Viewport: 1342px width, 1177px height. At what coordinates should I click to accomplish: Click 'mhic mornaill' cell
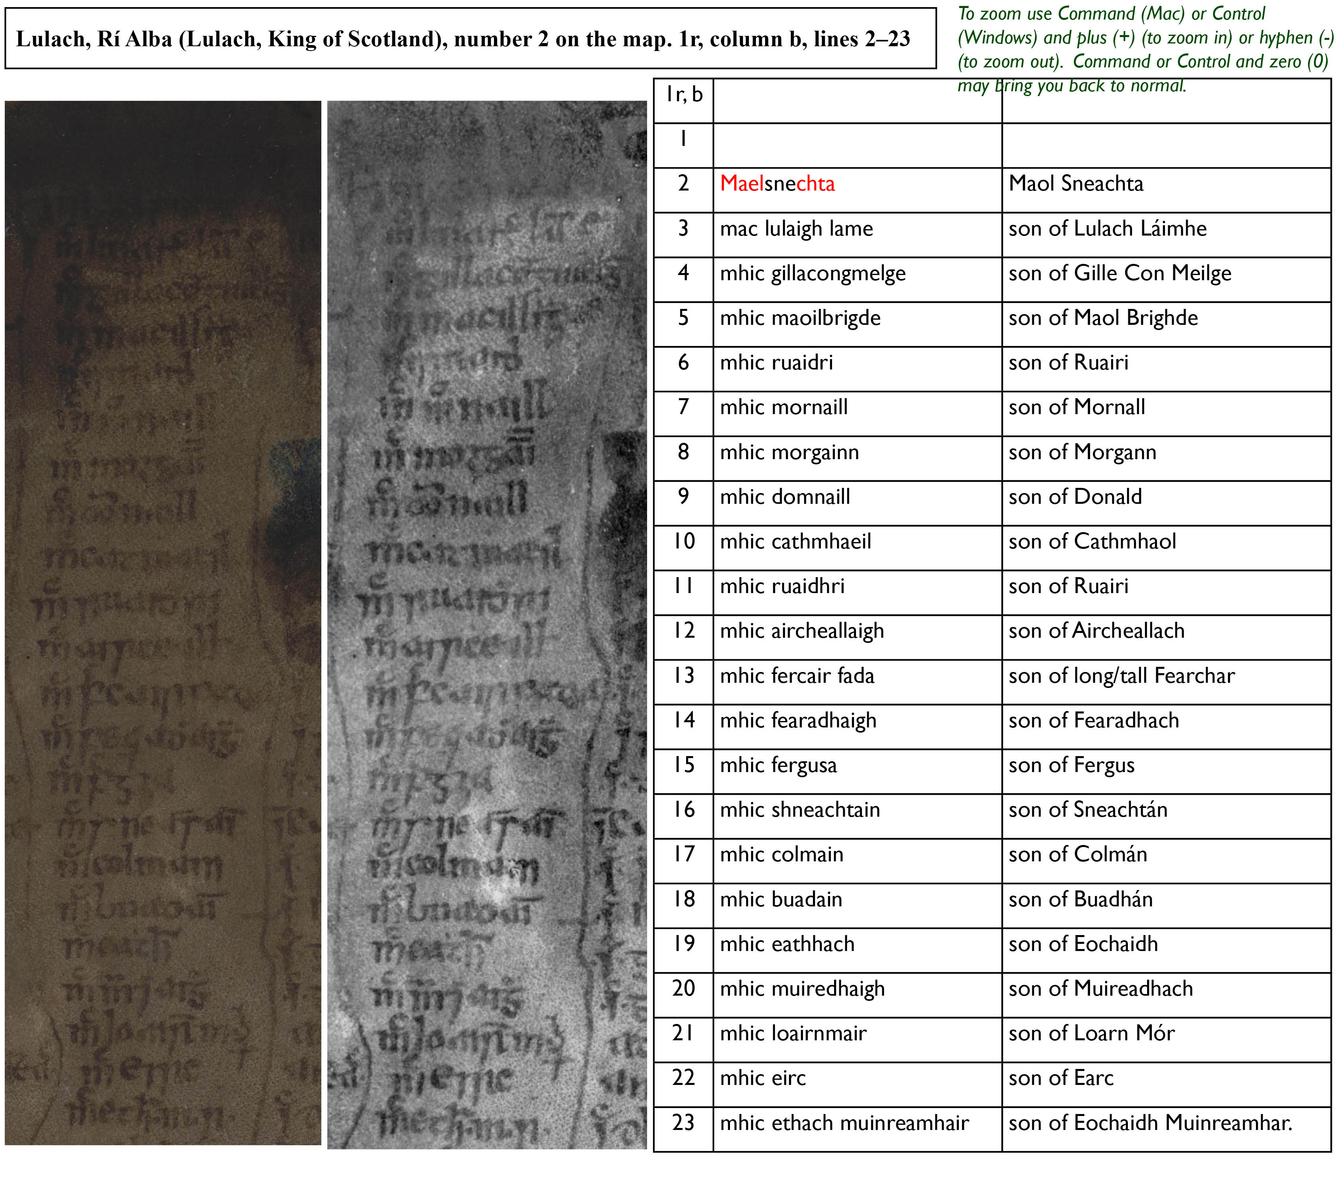pyautogui.click(x=858, y=414)
